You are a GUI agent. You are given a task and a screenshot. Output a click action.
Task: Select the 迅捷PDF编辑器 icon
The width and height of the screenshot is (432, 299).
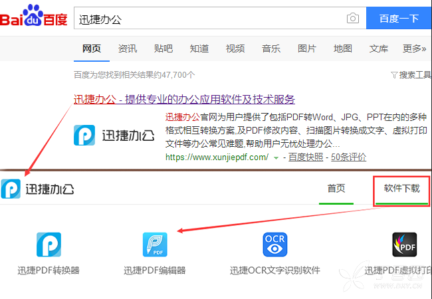pos(155,245)
